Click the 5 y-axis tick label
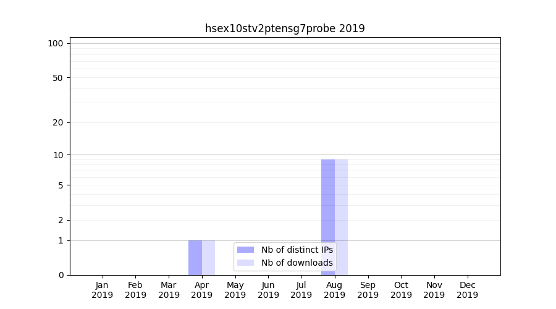556x309 pixels. pyautogui.click(x=61, y=185)
